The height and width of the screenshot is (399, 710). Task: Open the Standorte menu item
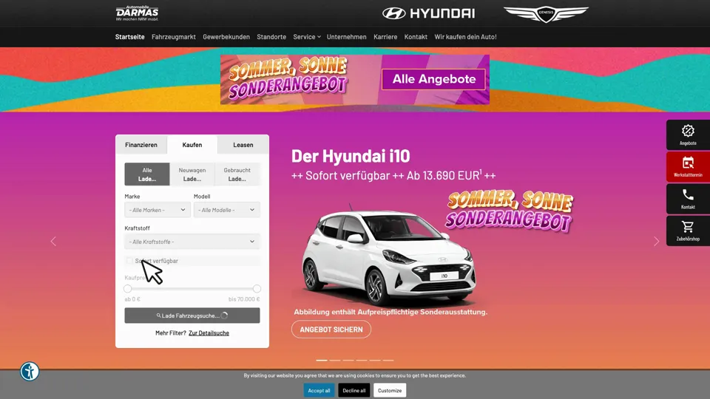click(x=271, y=37)
